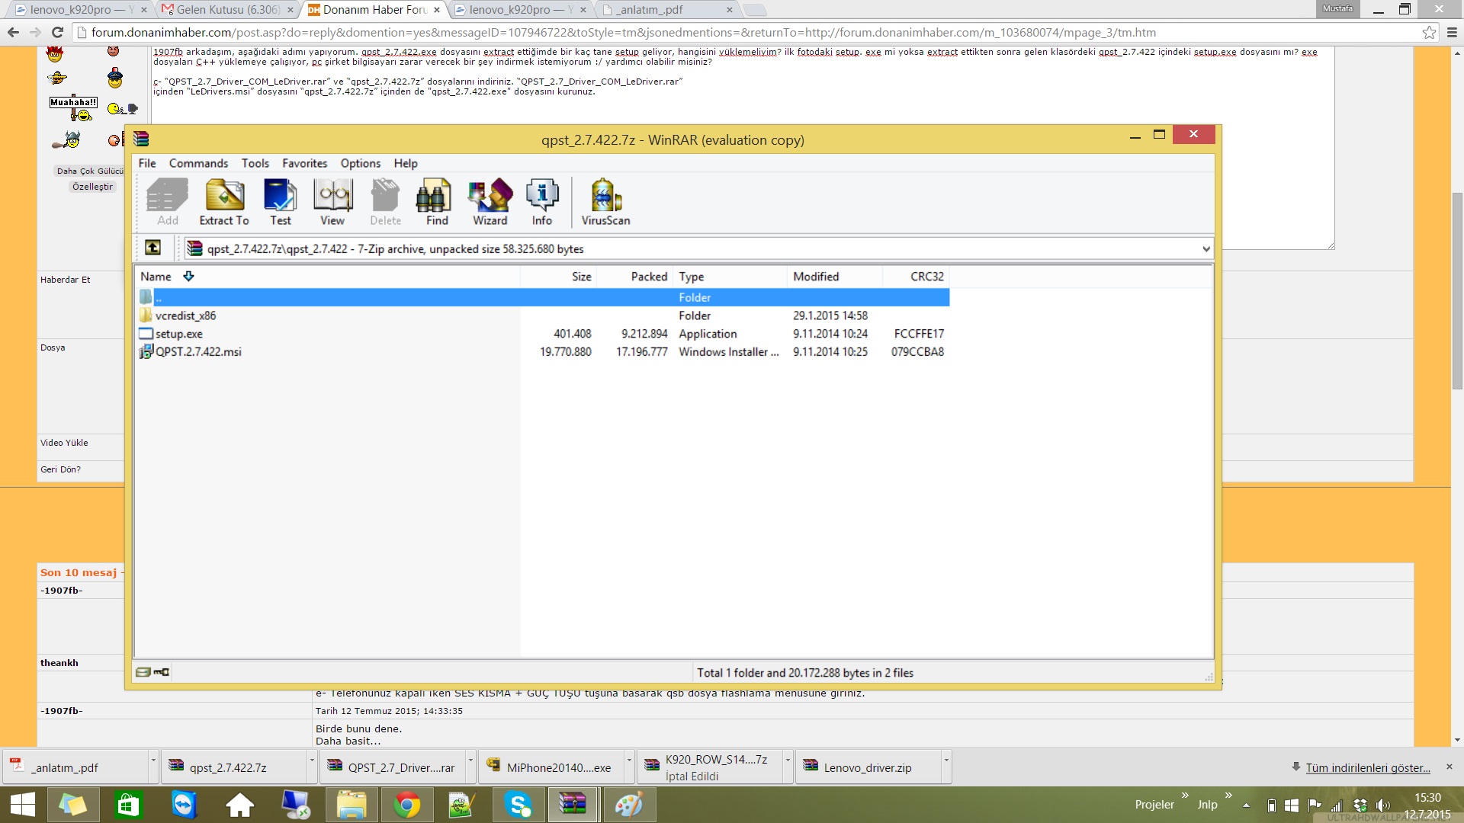Reload the Chrome page
This screenshot has width=1464, height=823.
tap(57, 32)
